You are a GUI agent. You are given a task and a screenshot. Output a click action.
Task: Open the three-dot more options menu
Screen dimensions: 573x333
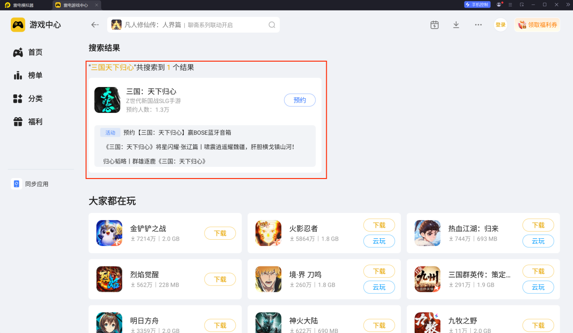click(478, 25)
